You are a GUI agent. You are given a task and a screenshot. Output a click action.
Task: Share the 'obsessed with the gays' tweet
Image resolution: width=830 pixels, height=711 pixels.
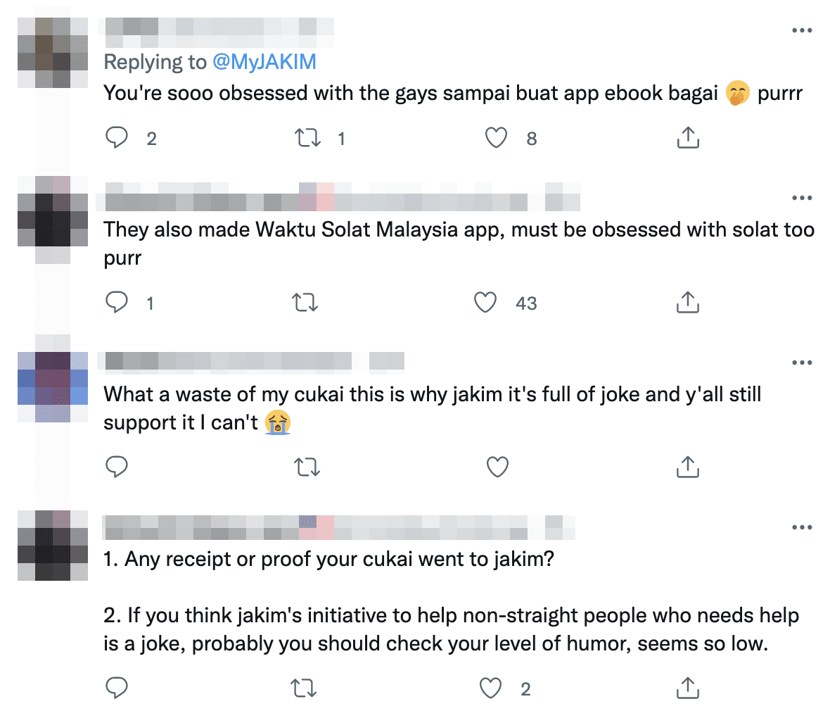click(687, 138)
